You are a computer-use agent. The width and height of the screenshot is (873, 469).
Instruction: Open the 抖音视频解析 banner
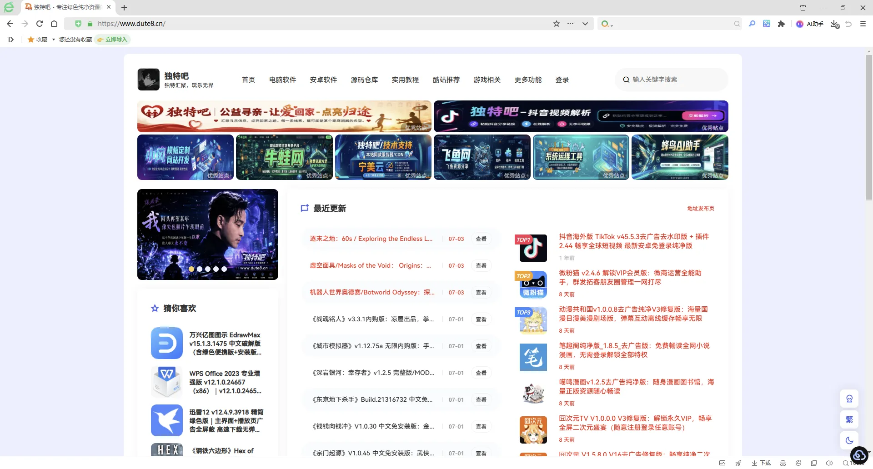click(581, 116)
